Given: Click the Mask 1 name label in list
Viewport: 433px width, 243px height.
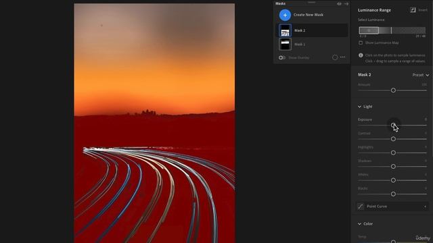Looking at the screenshot, I should (300, 44).
